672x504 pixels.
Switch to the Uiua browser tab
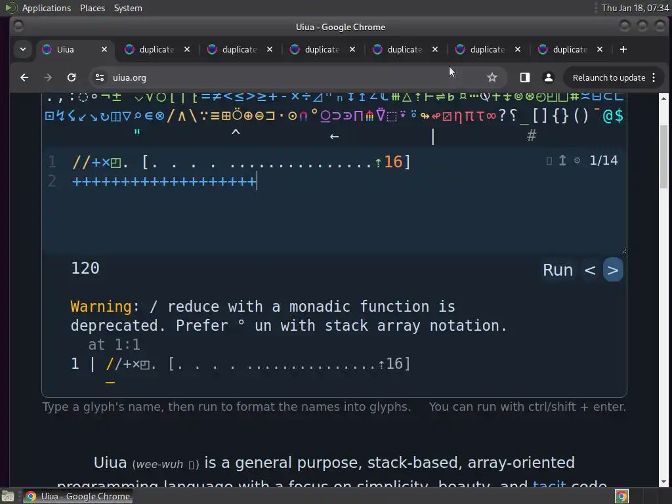[x=75, y=49]
